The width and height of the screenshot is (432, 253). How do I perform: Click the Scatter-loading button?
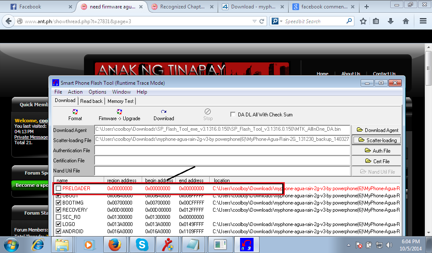point(377,140)
